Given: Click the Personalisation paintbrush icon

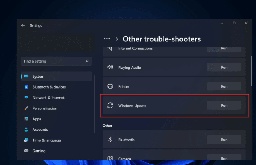Looking at the screenshot, I should click(x=26, y=108).
